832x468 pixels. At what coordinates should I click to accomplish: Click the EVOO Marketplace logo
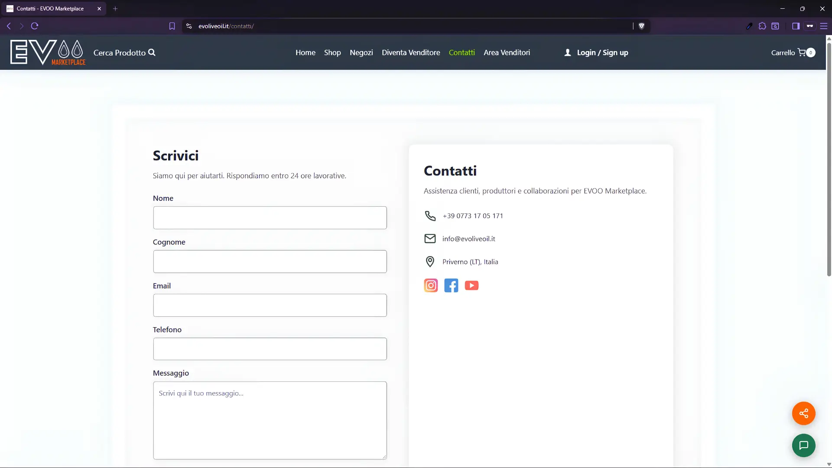click(x=48, y=52)
